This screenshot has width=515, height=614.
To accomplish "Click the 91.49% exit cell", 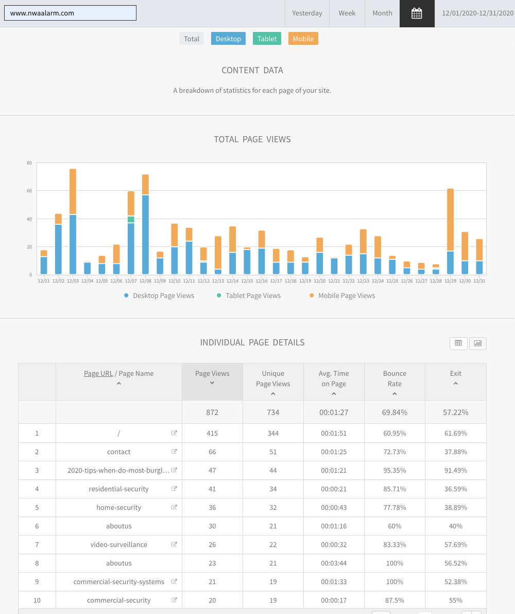I will tap(456, 470).
